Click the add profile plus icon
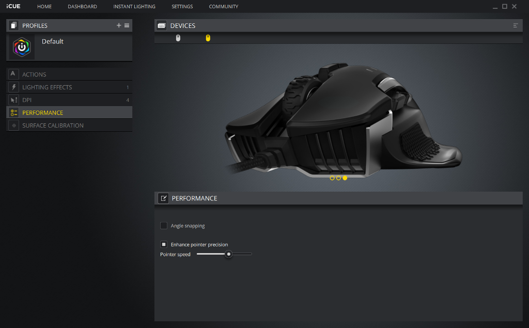The width and height of the screenshot is (529, 328). (119, 25)
